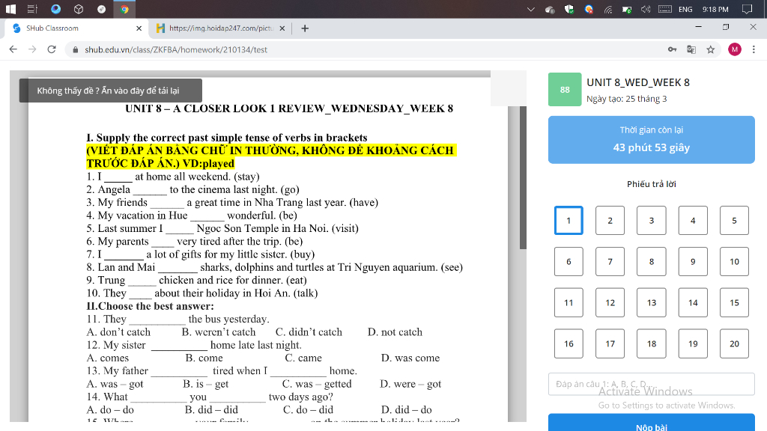The width and height of the screenshot is (767, 431).
Task: Close the img.hoidap247.com tab
Action: tap(282, 28)
